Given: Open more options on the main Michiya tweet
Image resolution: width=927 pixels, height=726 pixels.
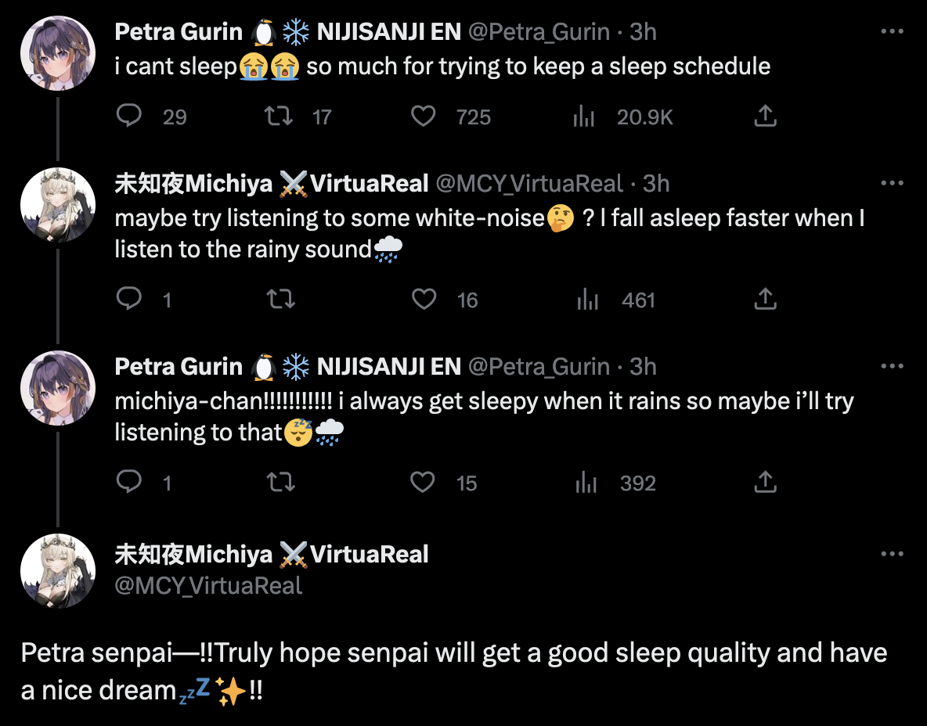Looking at the screenshot, I should 893,554.
